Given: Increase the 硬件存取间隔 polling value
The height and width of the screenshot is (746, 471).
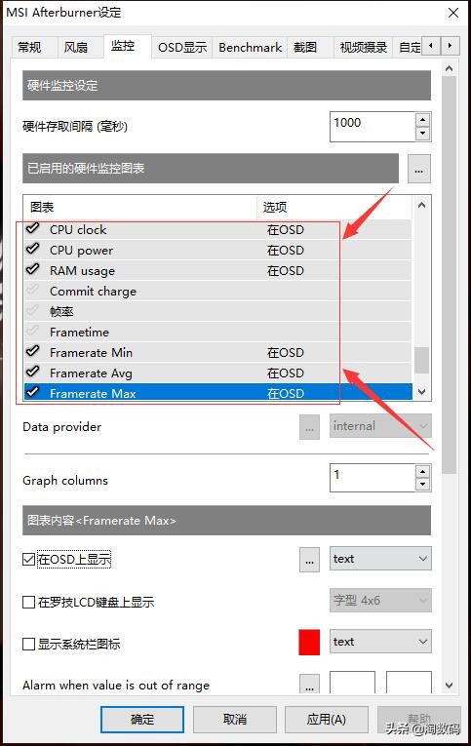Looking at the screenshot, I should [x=422, y=119].
